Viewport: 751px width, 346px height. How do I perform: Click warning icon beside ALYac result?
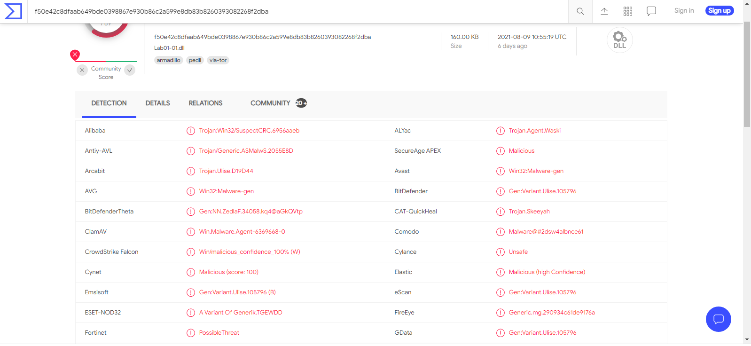pos(501,131)
